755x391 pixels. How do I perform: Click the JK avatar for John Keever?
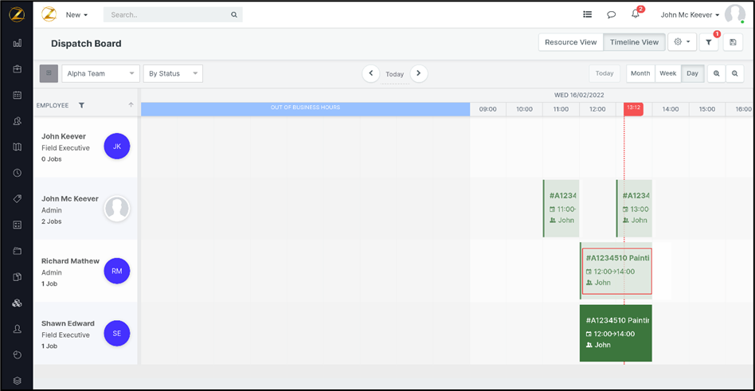[x=117, y=147]
